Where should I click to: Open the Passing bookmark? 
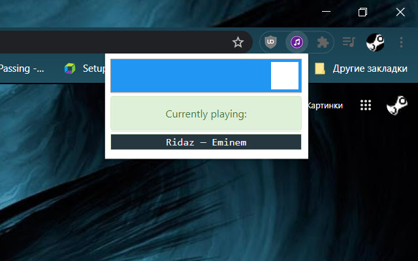point(22,69)
